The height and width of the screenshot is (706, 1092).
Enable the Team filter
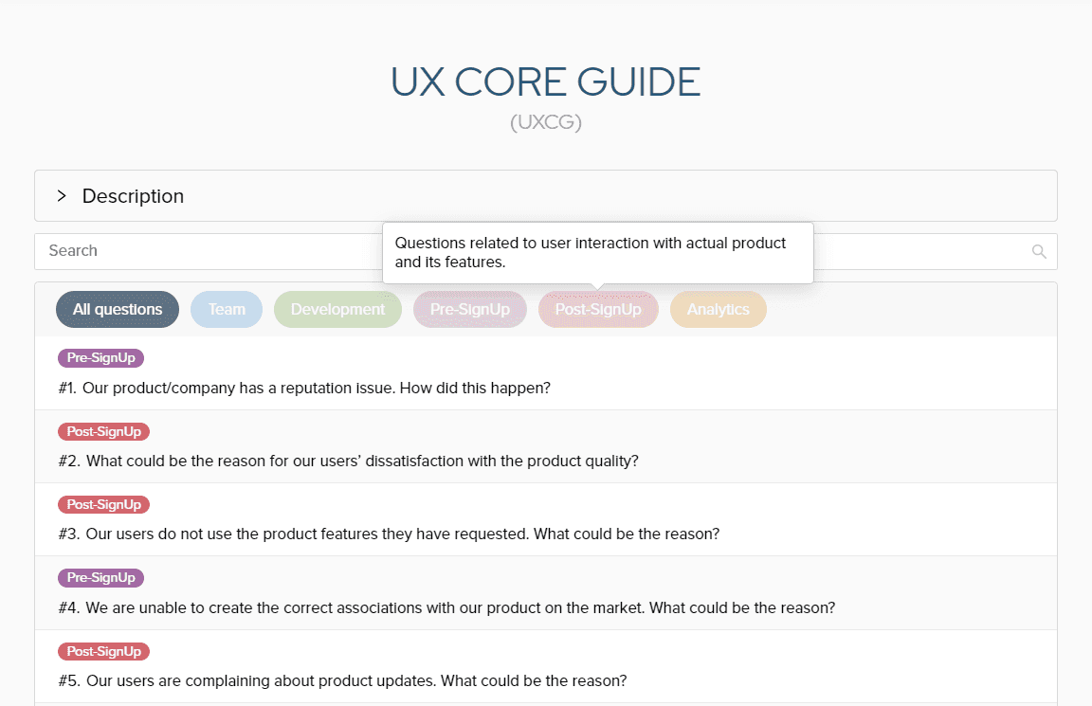pos(227,309)
